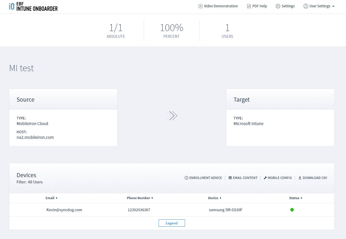Viewport: 346px width, 239px height.
Task: Click the green status indicator dot
Action: click(x=292, y=210)
